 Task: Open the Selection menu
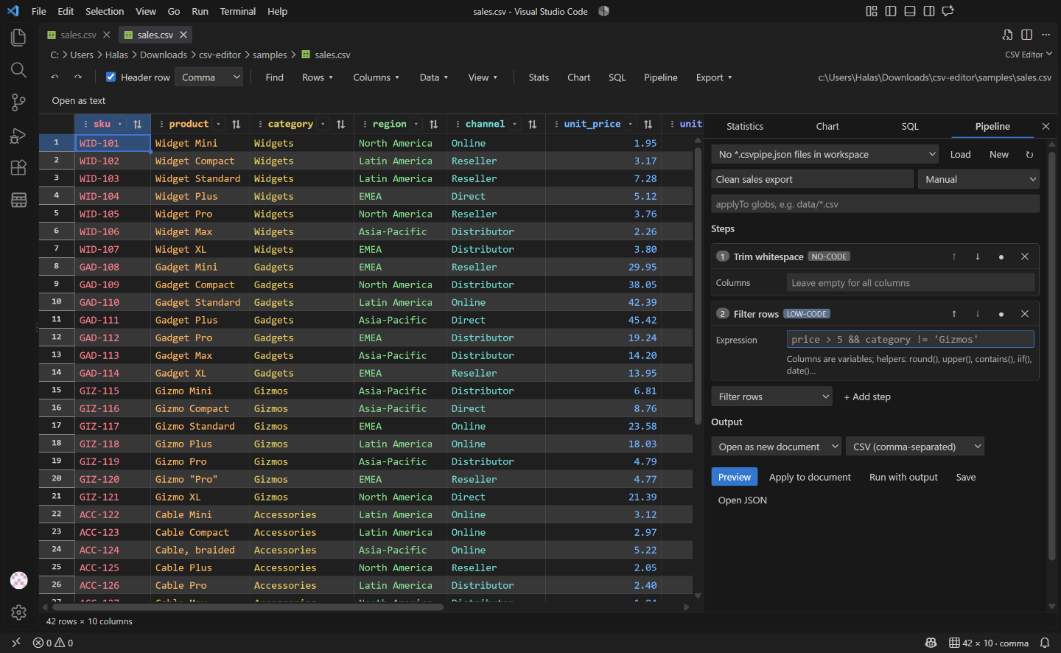(x=105, y=11)
